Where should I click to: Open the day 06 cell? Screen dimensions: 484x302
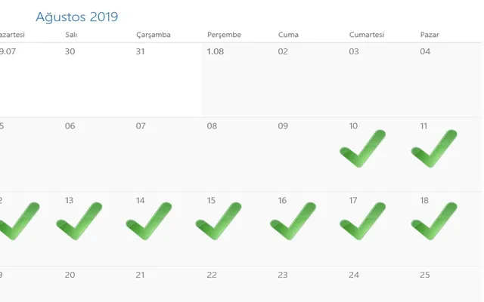click(95, 154)
